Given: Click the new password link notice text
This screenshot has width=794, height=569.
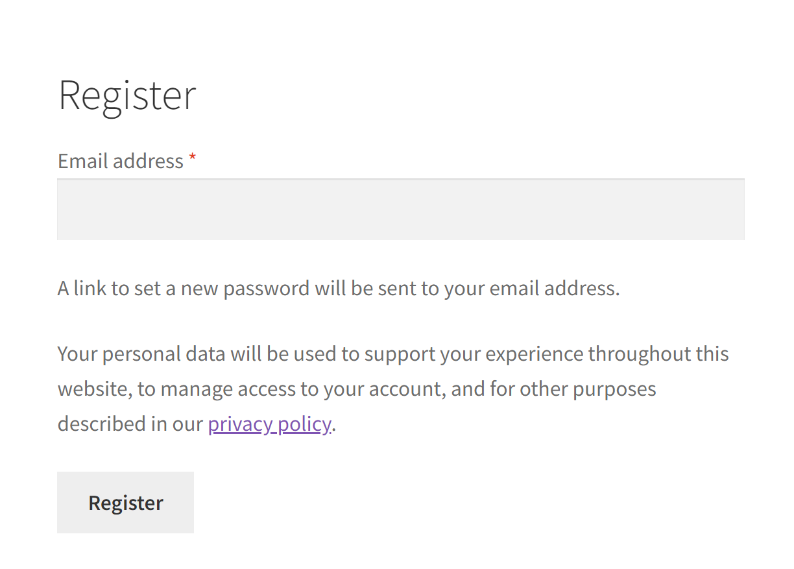Looking at the screenshot, I should click(x=339, y=288).
